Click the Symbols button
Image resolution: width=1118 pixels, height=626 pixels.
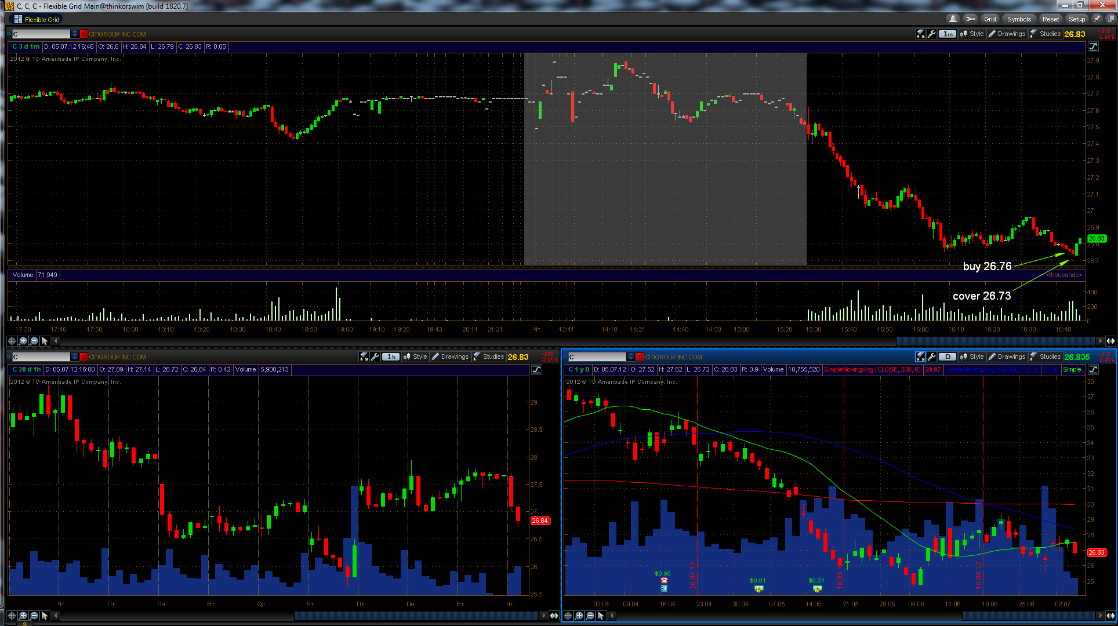click(x=1019, y=19)
